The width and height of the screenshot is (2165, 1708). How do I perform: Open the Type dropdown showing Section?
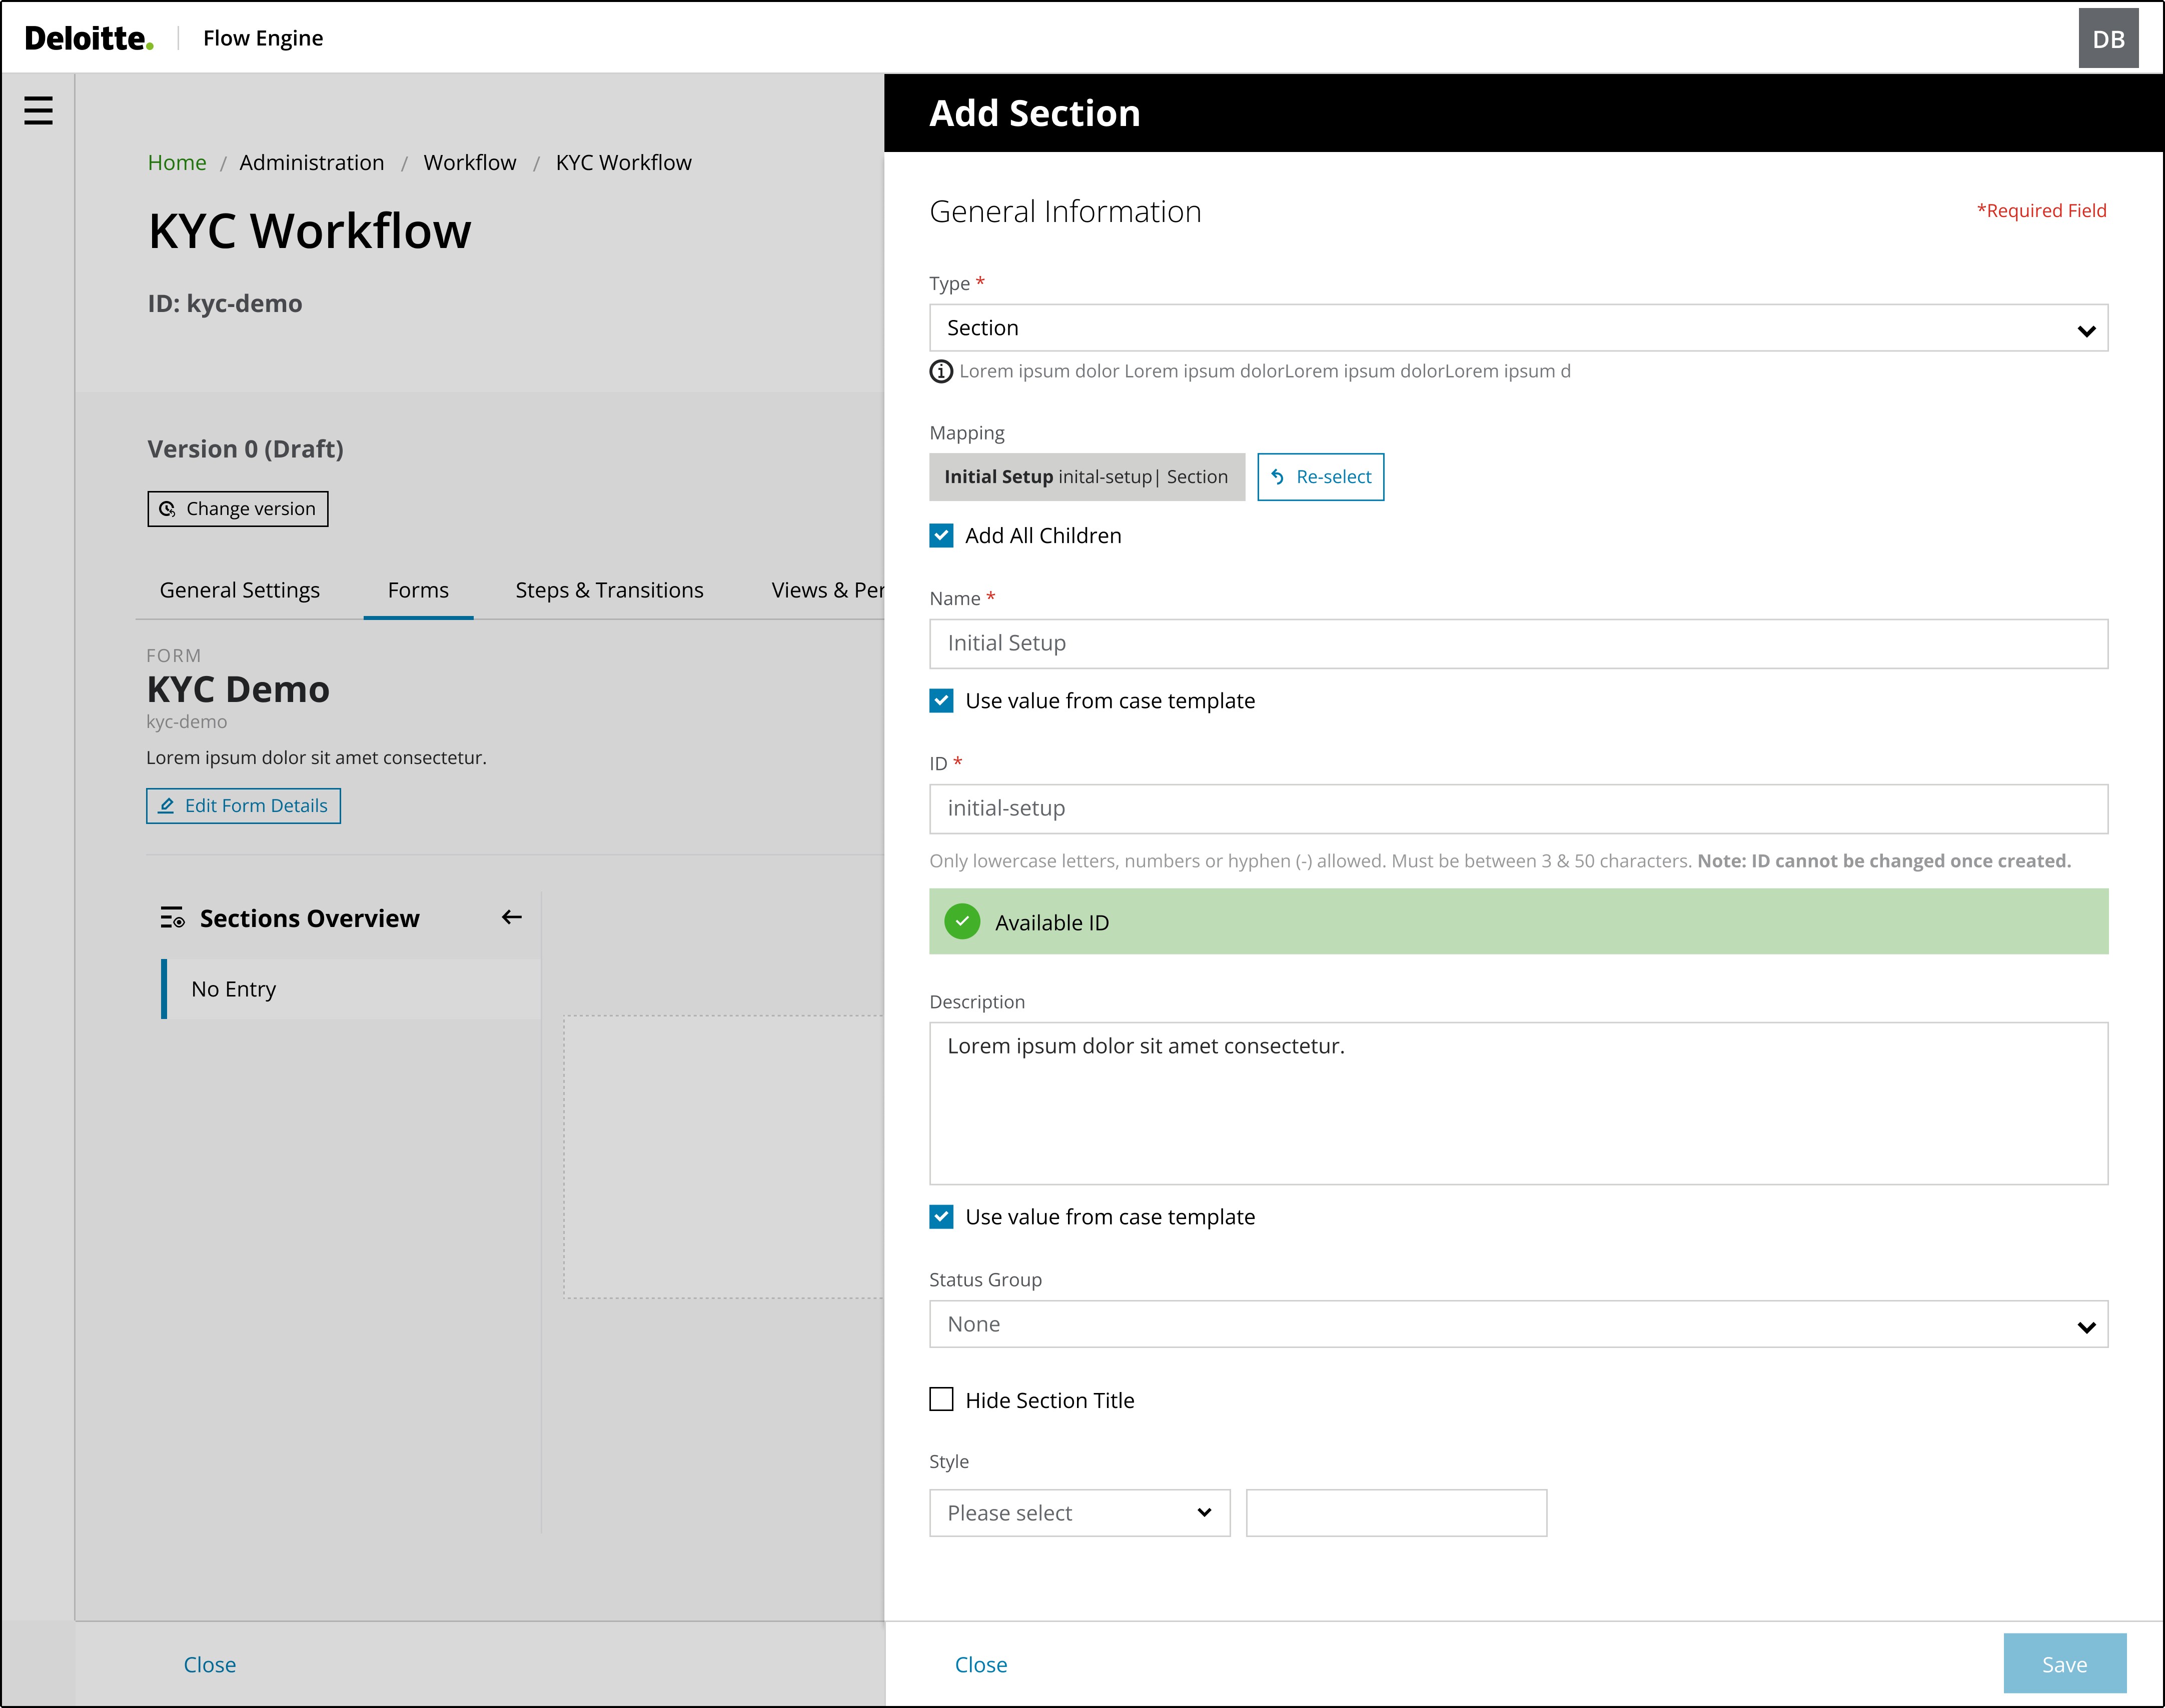click(x=1518, y=328)
